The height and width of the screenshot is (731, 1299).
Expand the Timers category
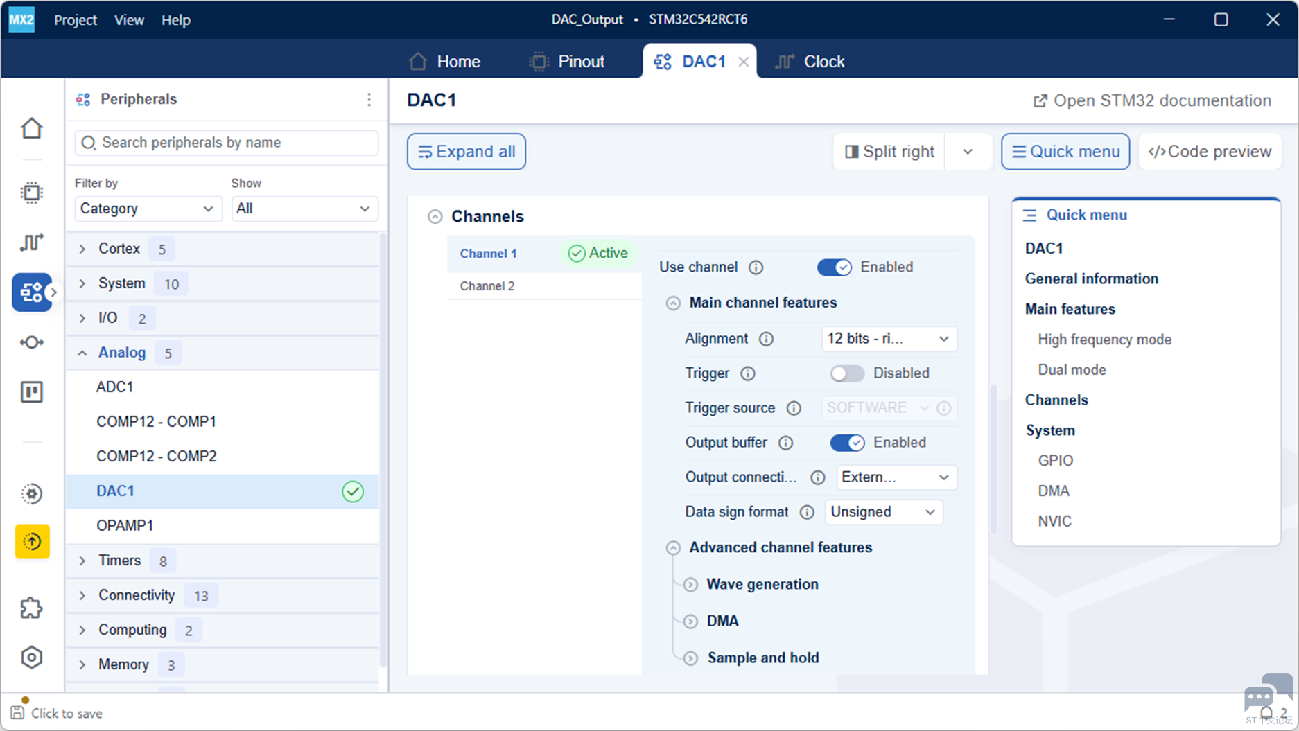click(x=82, y=561)
